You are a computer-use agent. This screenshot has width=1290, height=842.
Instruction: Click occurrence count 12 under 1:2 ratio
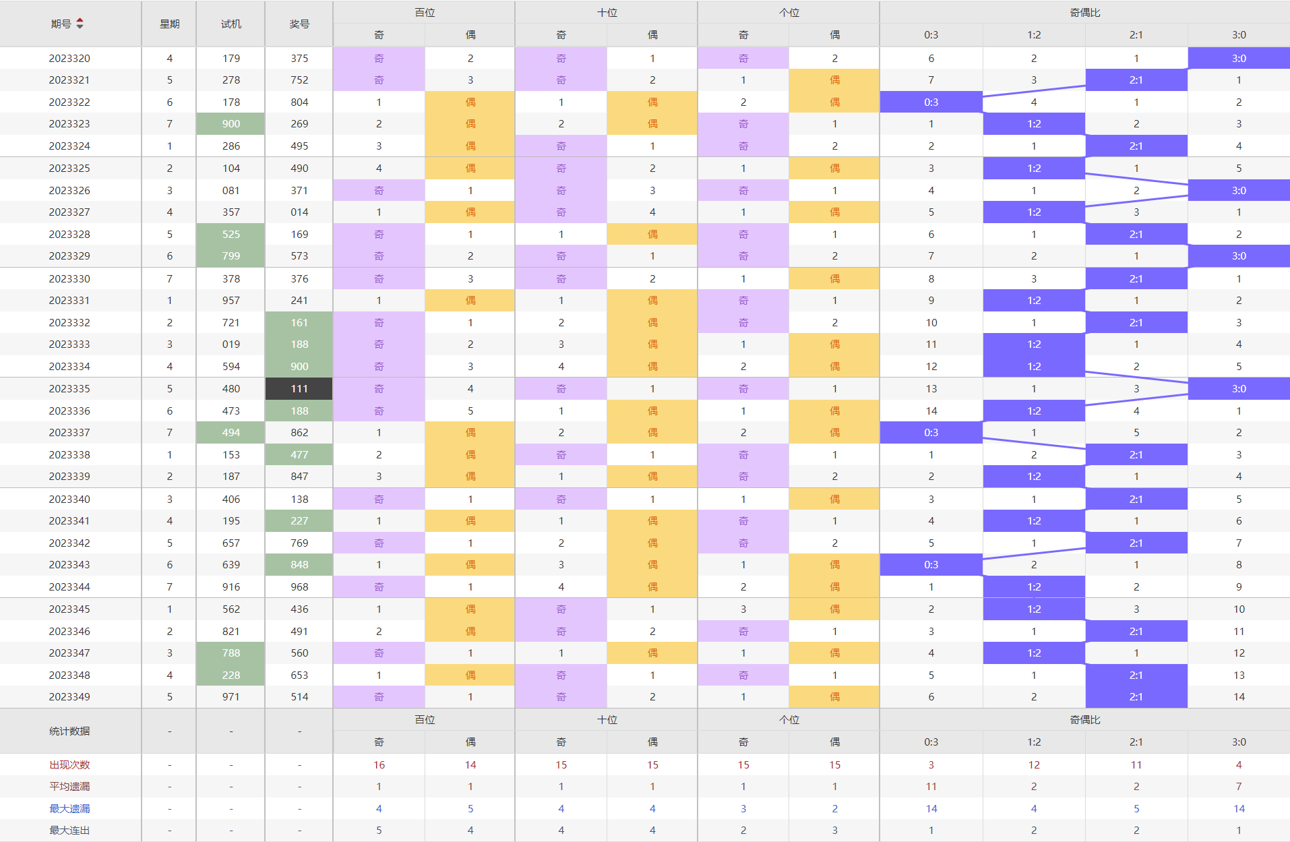[x=1034, y=765]
